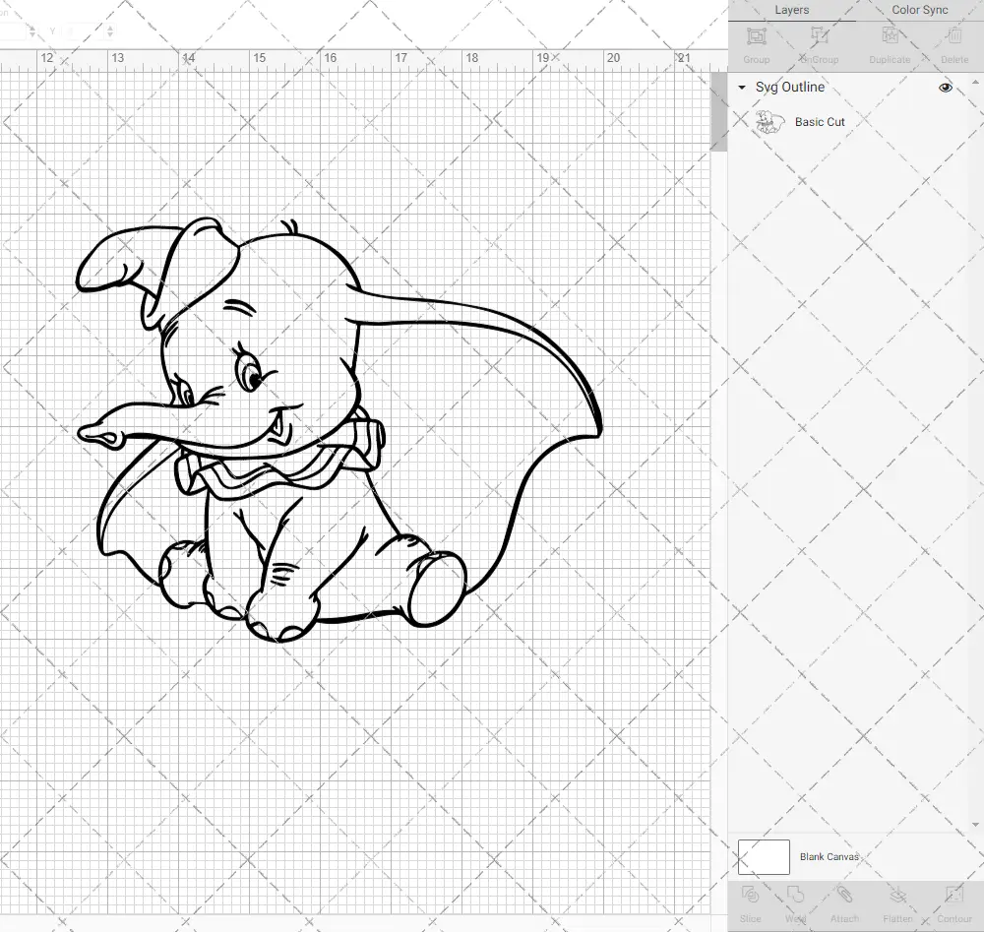984x932 pixels.
Task: Decrement the X position stepper down arrow
Action: click(x=32, y=33)
